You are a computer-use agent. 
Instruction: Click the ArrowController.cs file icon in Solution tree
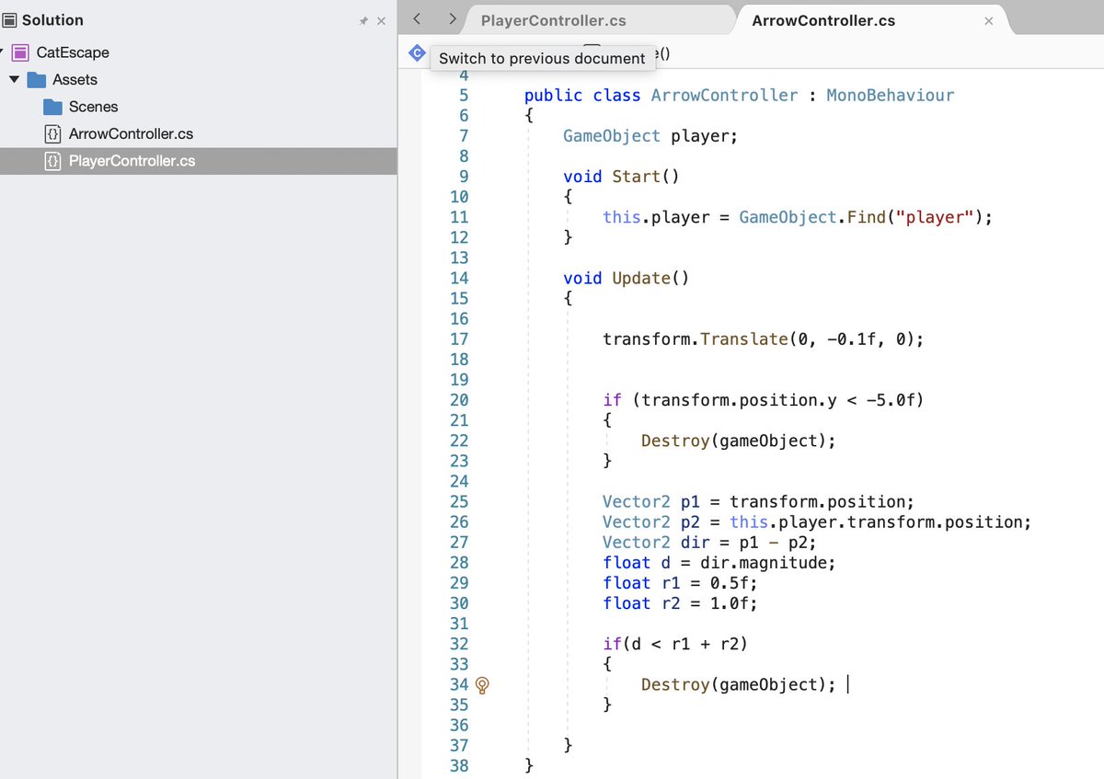(x=53, y=134)
